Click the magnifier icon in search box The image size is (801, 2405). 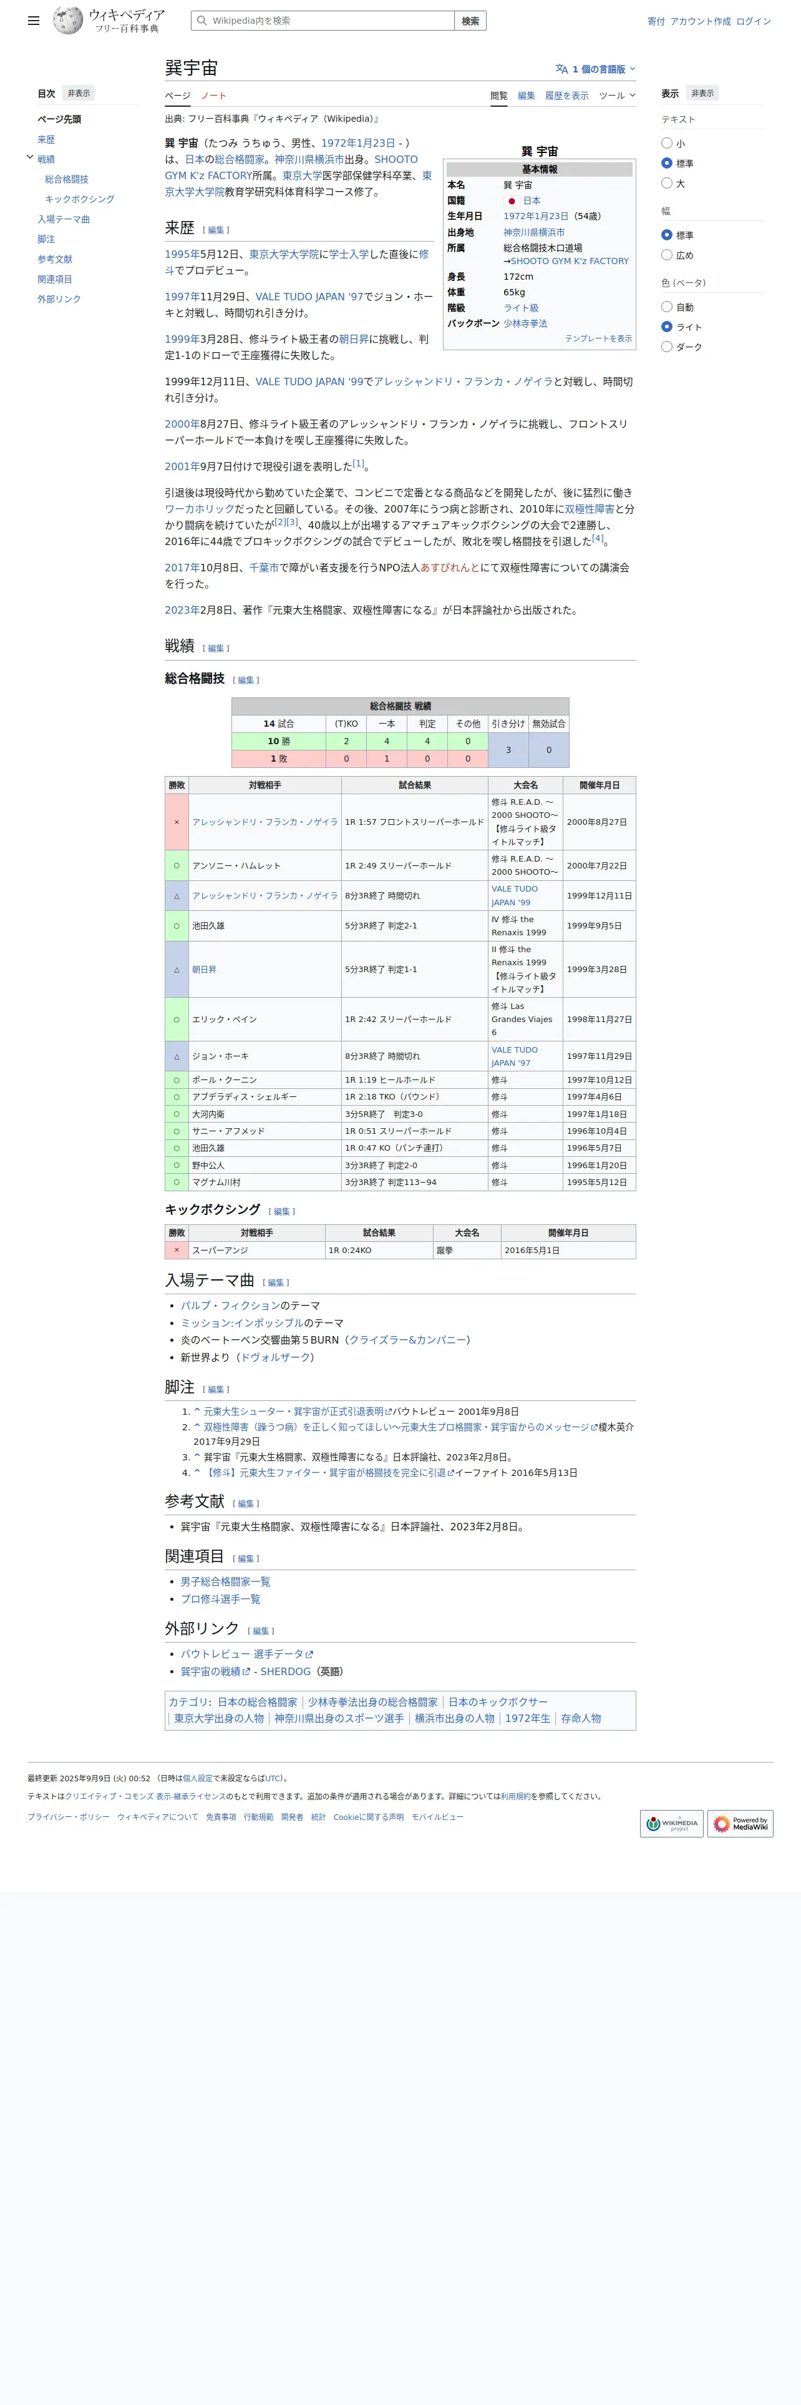(201, 21)
